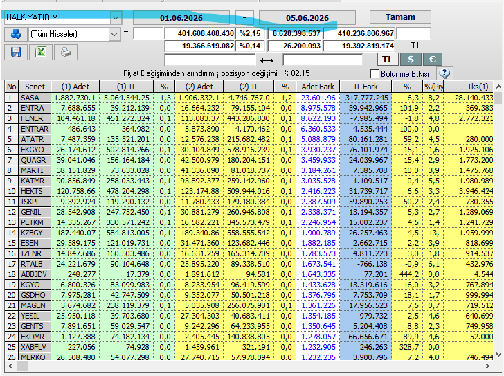
Task: Click the end date 05.06.2026 button
Action: 307,18
